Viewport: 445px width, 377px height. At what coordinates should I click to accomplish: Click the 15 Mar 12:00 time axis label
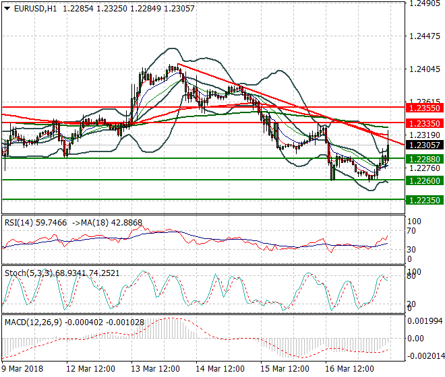(x=285, y=369)
